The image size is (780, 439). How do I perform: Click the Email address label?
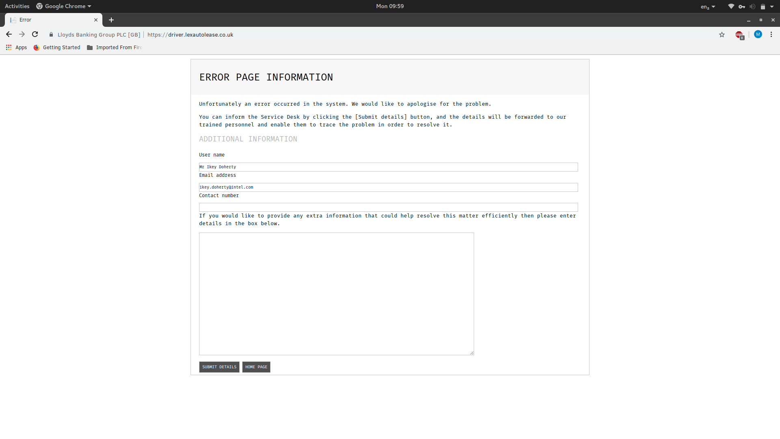pyautogui.click(x=217, y=175)
